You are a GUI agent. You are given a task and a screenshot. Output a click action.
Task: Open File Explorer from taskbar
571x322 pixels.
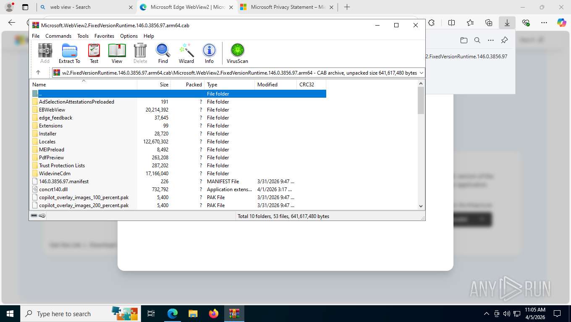coord(193,314)
